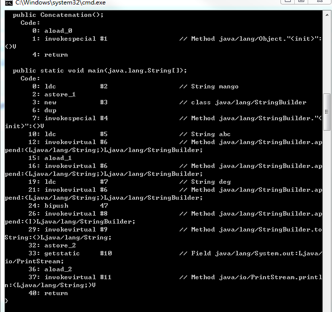Click 'getstatic #10' instruction
This screenshot has width=332, height=312.
[x=78, y=253]
